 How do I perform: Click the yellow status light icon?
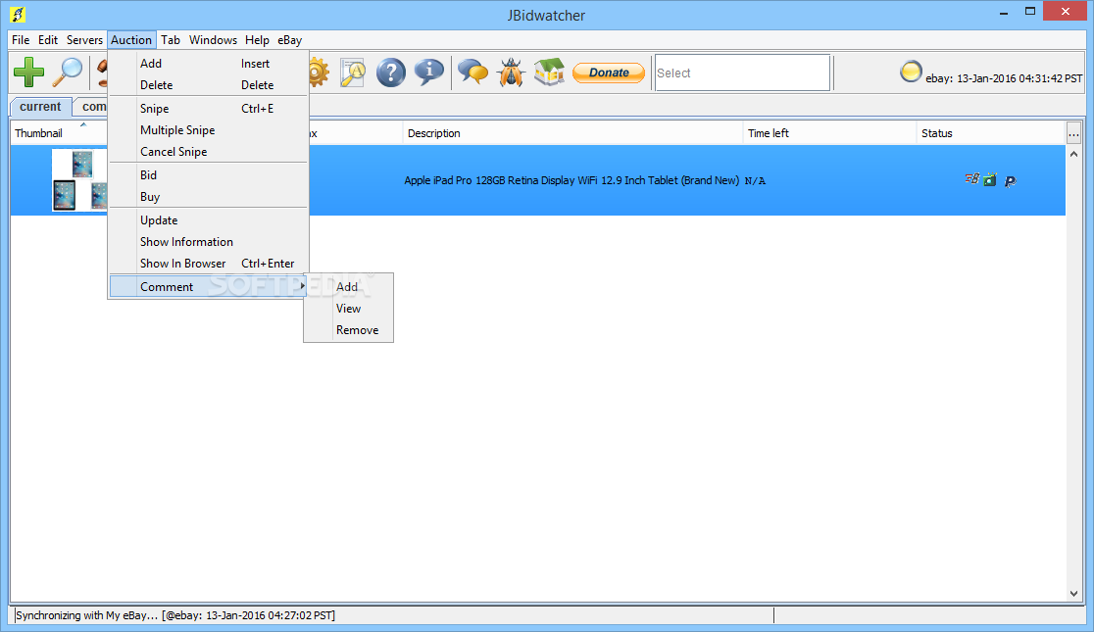(x=911, y=72)
